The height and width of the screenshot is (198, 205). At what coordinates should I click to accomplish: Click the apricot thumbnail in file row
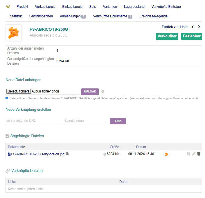coord(166,154)
